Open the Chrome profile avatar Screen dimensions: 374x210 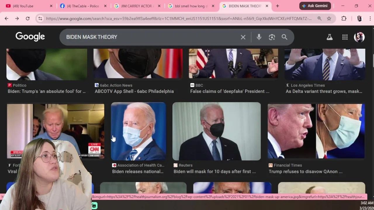359,18
